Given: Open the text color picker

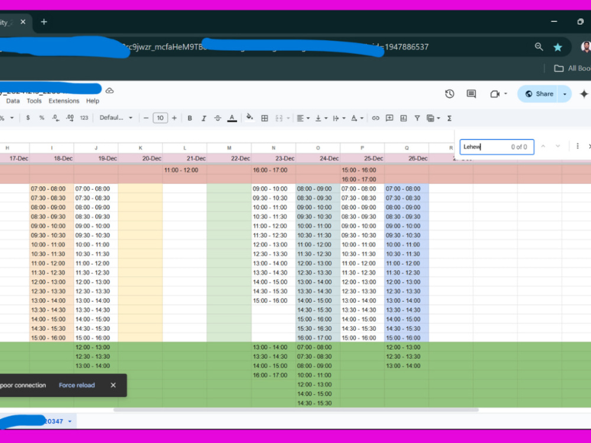Looking at the screenshot, I should pyautogui.click(x=232, y=118).
